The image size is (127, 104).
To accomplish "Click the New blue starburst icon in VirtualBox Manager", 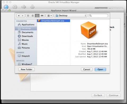I will [x=6, y=7].
